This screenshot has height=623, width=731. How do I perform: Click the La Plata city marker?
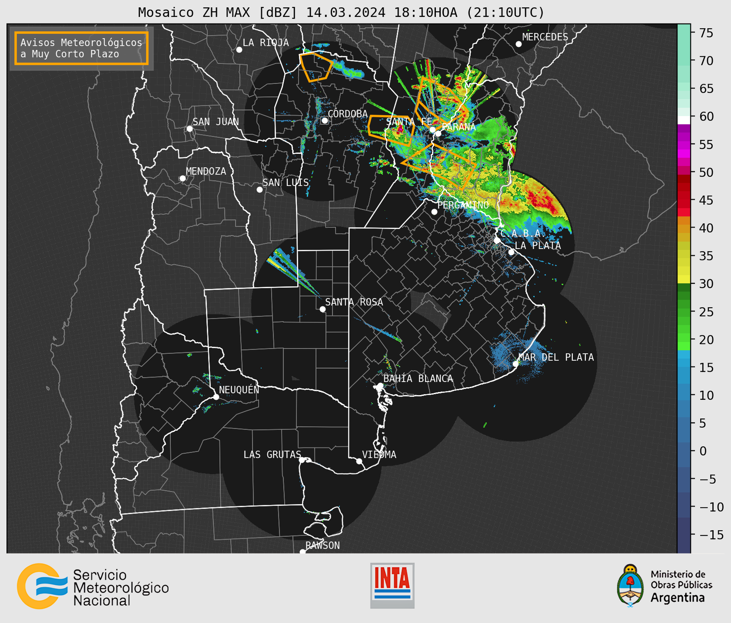click(x=511, y=252)
